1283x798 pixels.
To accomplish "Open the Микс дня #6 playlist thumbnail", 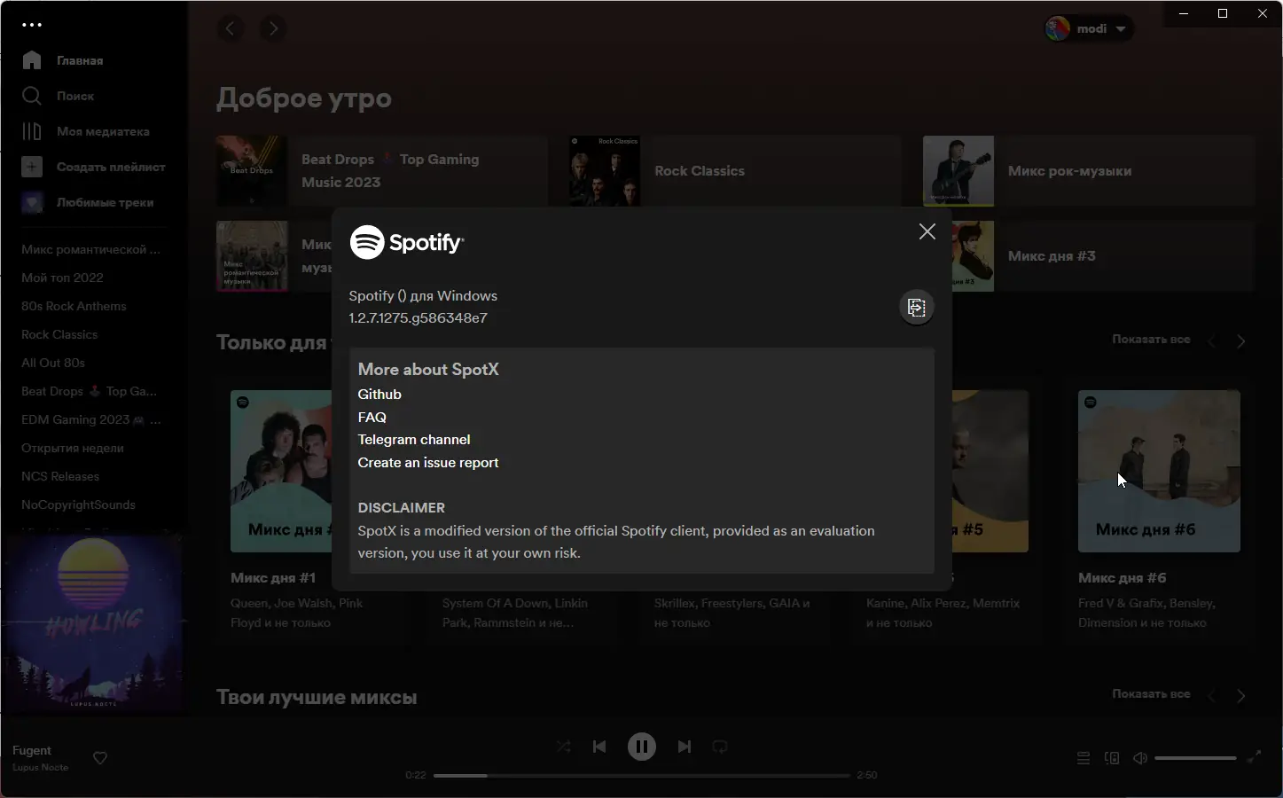I will click(1159, 471).
